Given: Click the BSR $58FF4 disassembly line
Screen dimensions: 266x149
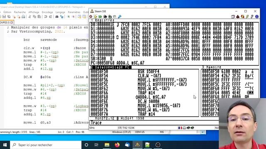Looking at the screenshot, I should [149, 72].
